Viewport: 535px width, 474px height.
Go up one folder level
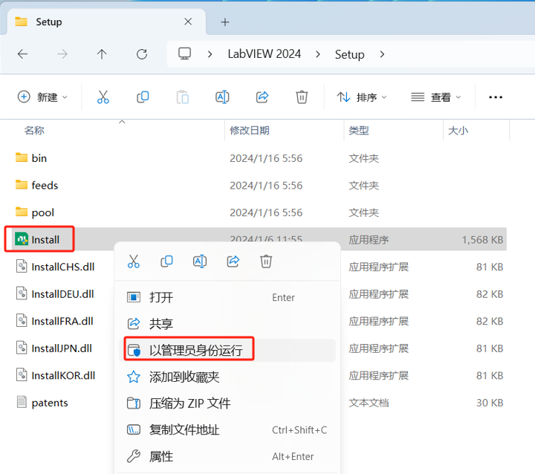(102, 54)
